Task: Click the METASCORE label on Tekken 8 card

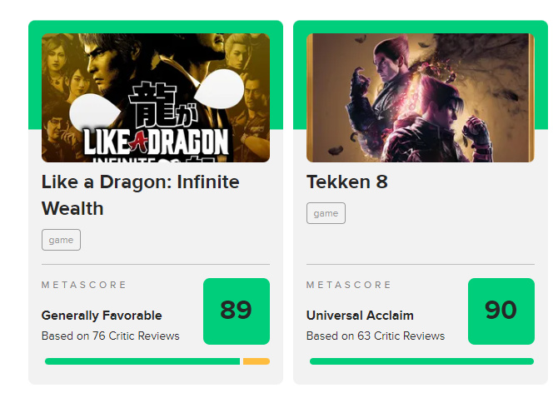Action: pyautogui.click(x=349, y=285)
